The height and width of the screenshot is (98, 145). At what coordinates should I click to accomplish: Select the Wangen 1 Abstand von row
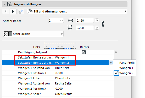click(58, 68)
